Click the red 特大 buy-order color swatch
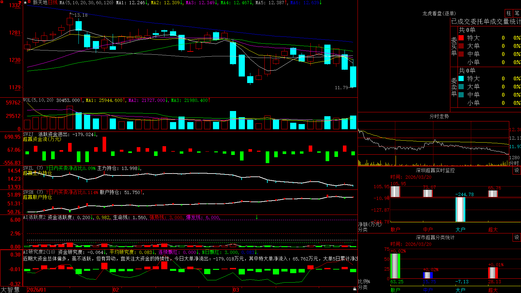Viewport: 521px width, 293px height. coord(461,38)
